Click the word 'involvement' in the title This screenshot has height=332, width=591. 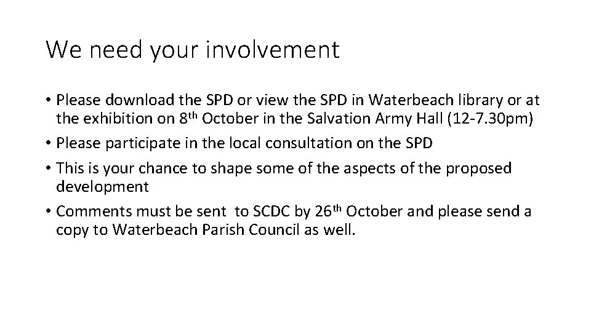tap(273, 49)
